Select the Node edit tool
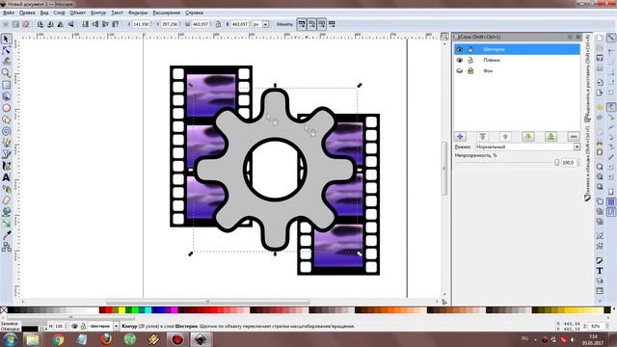The width and height of the screenshot is (617, 347). (x=6, y=50)
